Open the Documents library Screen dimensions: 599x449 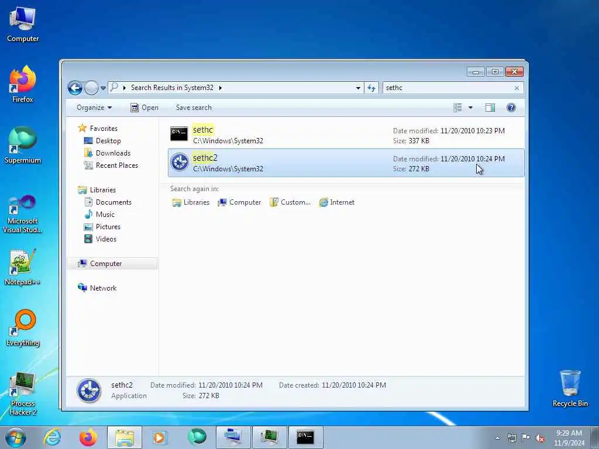tap(108, 202)
